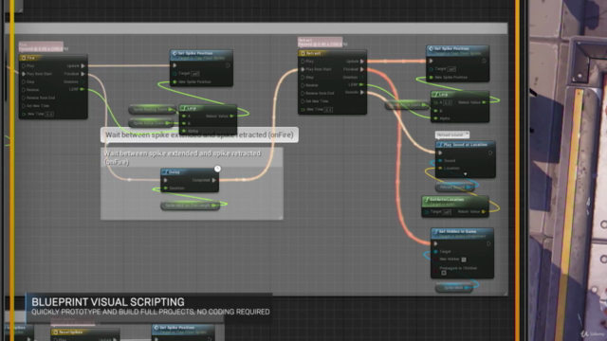Click Set New Time pin on Fire node

click(x=24, y=106)
